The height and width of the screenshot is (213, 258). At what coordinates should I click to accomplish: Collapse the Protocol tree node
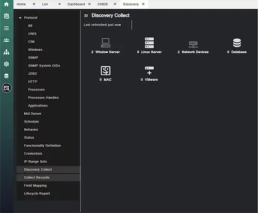(x=20, y=18)
